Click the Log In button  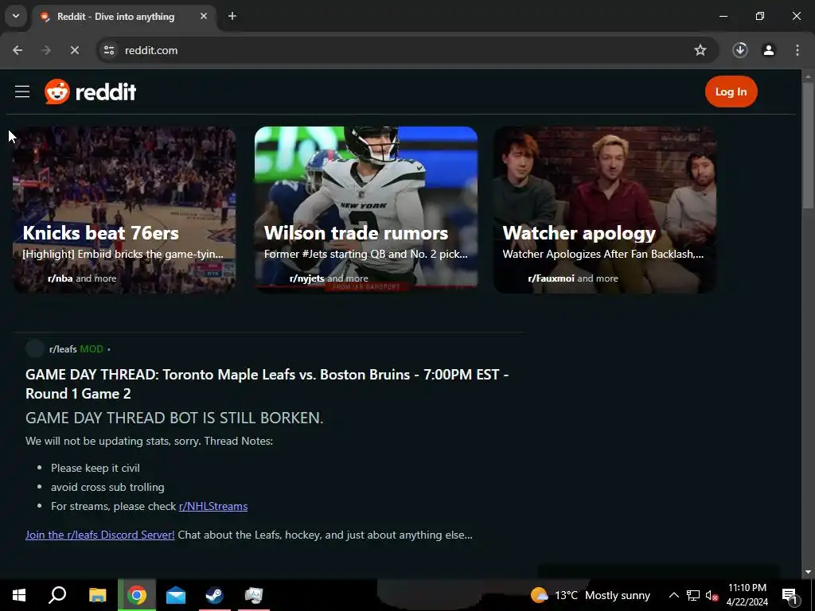pos(731,92)
